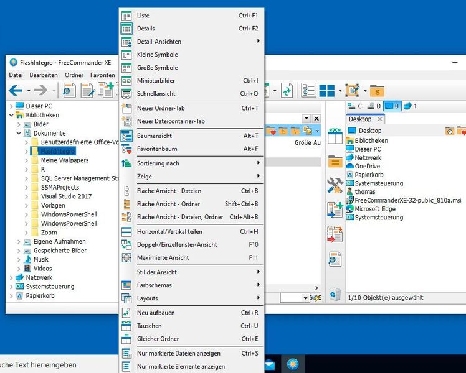Close the Desktop tab
Screen dimensions: 466x373
click(x=380, y=119)
